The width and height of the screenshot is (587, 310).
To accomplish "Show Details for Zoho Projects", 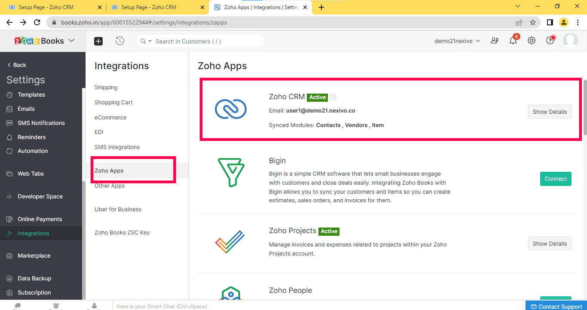I will click(x=550, y=243).
